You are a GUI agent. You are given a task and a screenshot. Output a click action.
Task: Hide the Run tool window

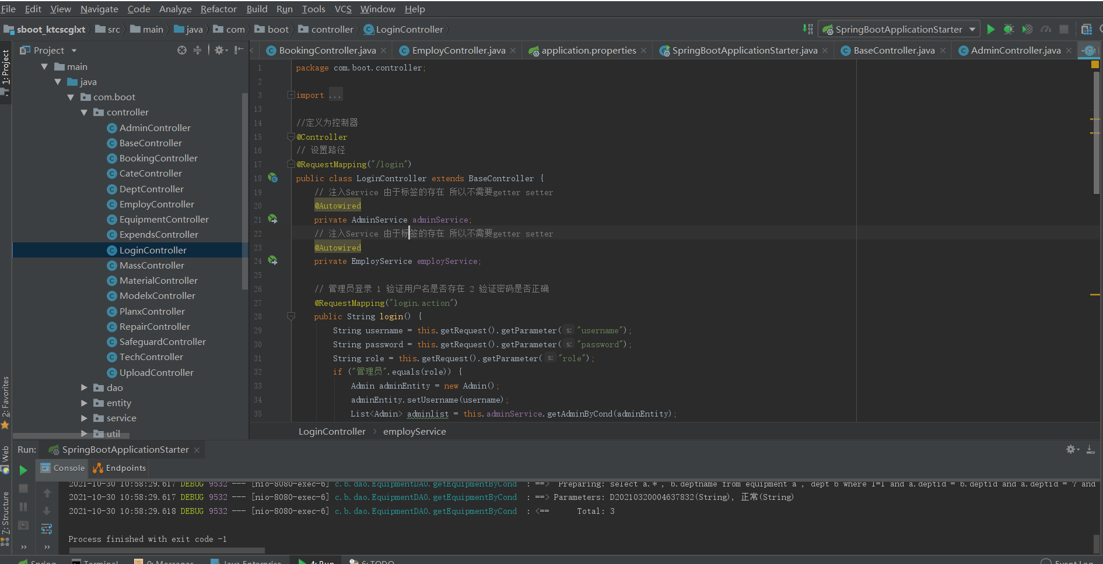[x=1090, y=449]
